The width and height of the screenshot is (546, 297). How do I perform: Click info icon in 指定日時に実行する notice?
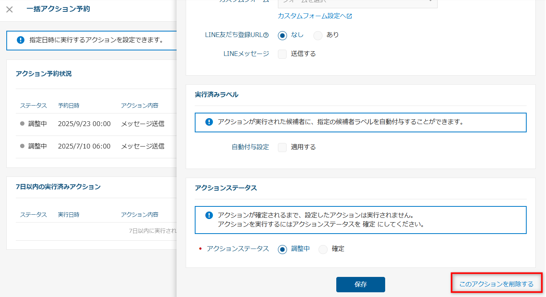click(20, 40)
